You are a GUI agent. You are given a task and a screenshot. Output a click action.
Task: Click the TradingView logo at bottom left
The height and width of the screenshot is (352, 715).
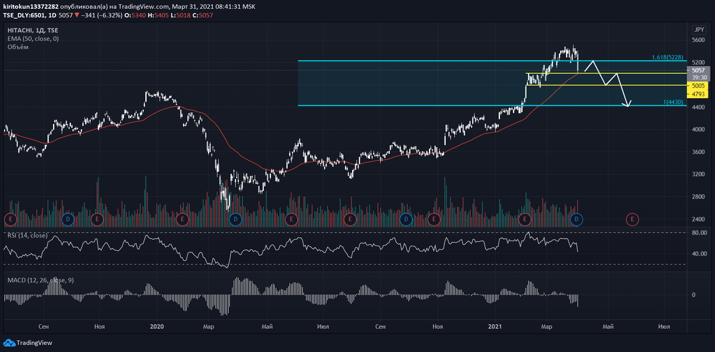click(28, 342)
